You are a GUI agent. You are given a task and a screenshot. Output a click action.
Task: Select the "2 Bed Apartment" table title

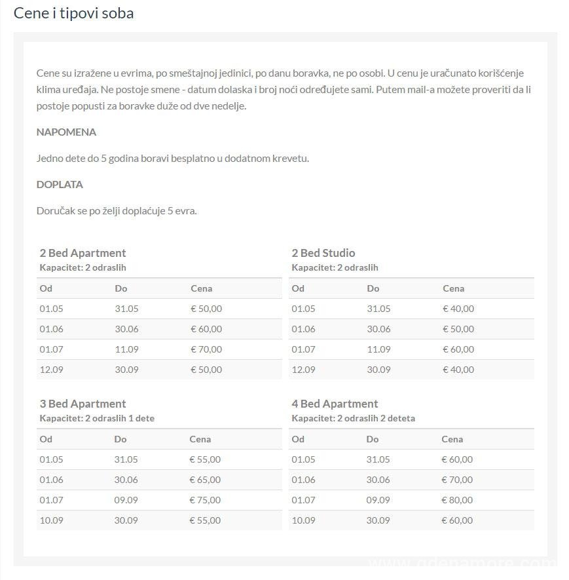coord(83,253)
